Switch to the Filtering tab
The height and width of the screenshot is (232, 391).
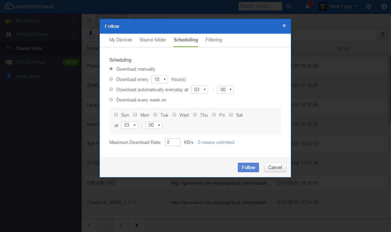click(x=214, y=40)
